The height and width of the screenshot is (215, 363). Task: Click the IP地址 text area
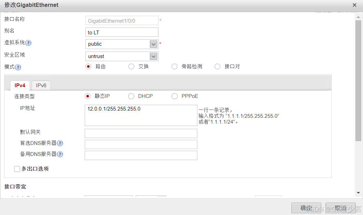click(x=141, y=115)
